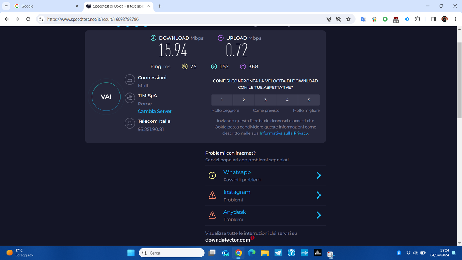This screenshot has height=260, width=462.
Task: Open Task View on the taskbar
Action: (212, 253)
